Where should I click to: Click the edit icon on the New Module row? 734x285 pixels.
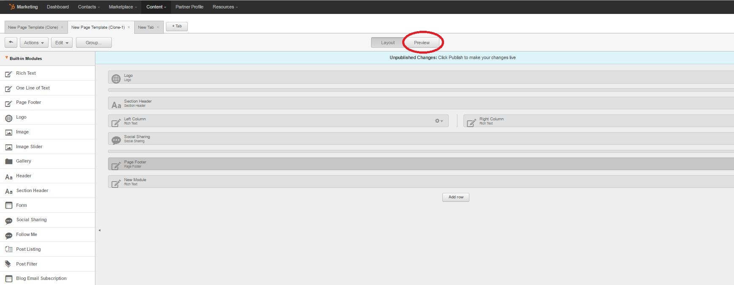(x=116, y=183)
